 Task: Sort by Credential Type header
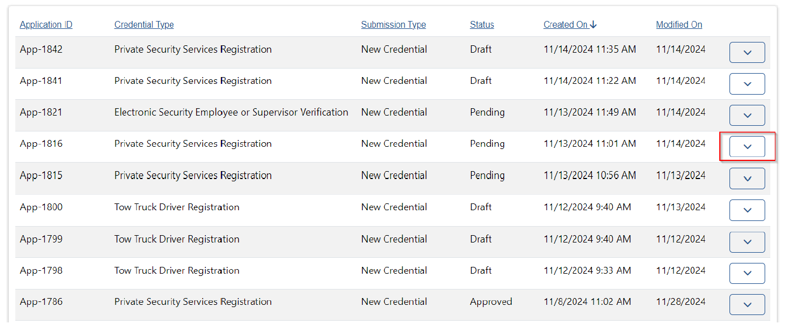(x=144, y=25)
